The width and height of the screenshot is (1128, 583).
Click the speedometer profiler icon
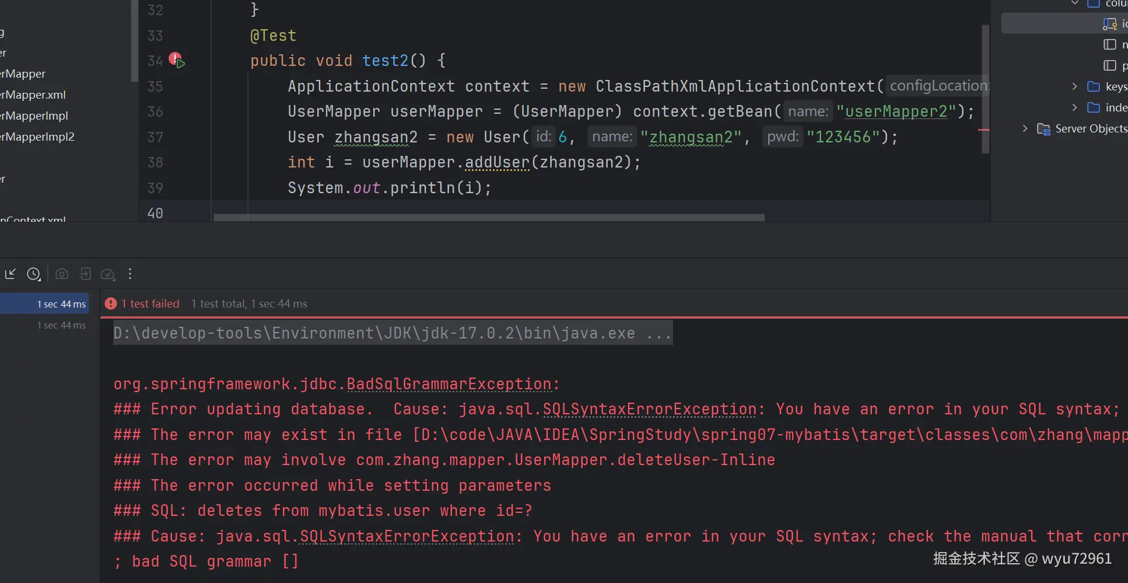pos(108,274)
